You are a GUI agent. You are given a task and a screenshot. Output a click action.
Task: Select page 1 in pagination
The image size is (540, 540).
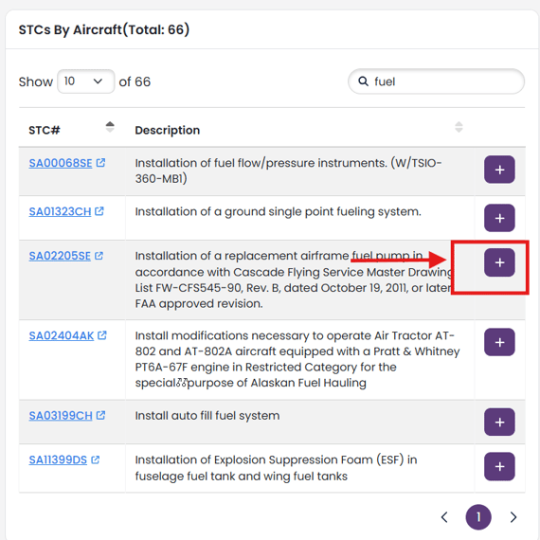478,517
